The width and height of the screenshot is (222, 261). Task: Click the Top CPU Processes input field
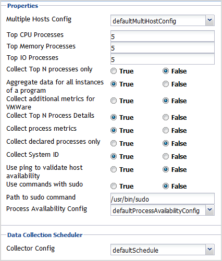(x=163, y=36)
